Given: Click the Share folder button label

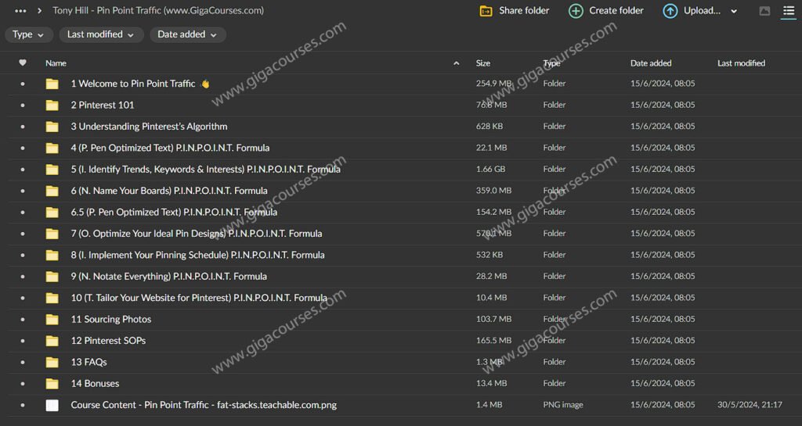Looking at the screenshot, I should pyautogui.click(x=524, y=11).
